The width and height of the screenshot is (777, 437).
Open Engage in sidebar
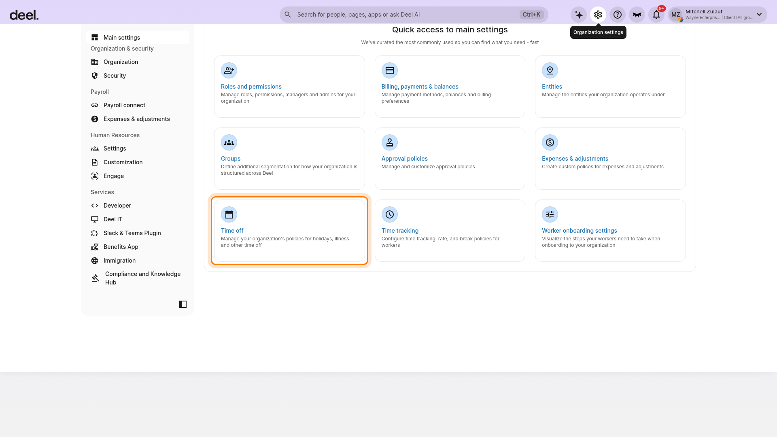138,176
